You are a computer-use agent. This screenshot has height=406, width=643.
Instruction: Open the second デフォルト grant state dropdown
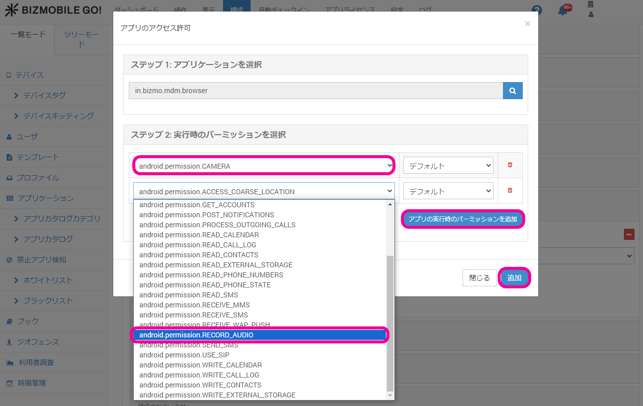(448, 191)
